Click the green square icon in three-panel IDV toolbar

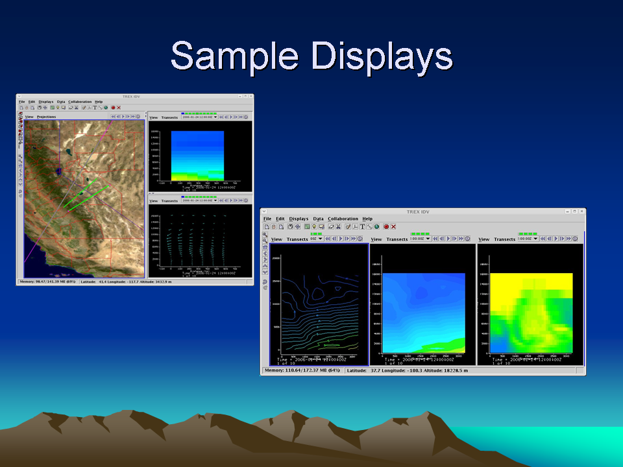coord(307,227)
